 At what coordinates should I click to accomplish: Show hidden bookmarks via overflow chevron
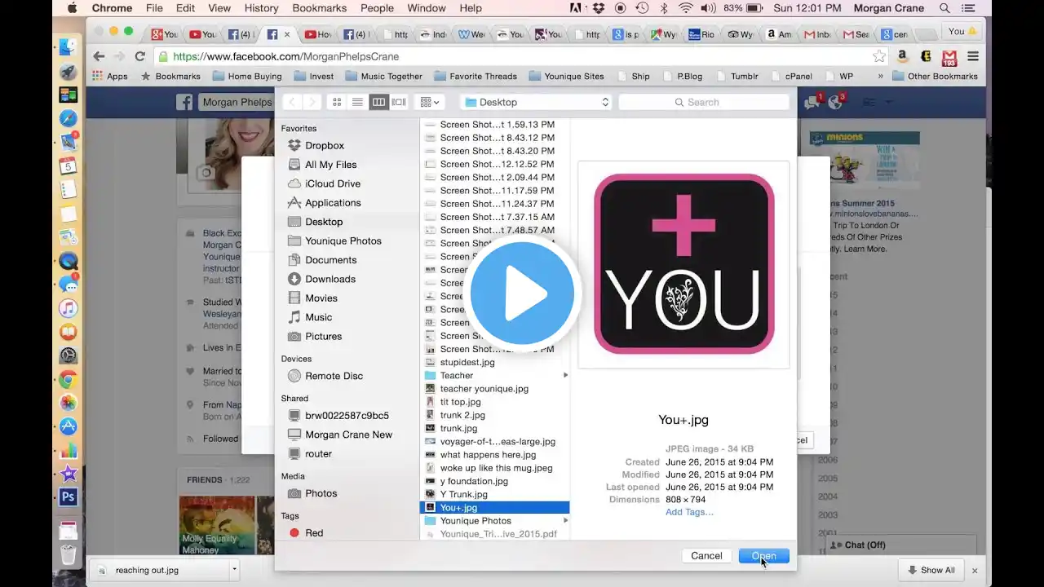coord(880,76)
